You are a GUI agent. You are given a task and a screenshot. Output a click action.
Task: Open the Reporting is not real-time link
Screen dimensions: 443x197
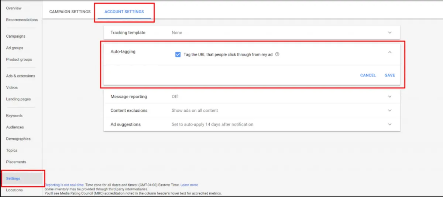64,185
